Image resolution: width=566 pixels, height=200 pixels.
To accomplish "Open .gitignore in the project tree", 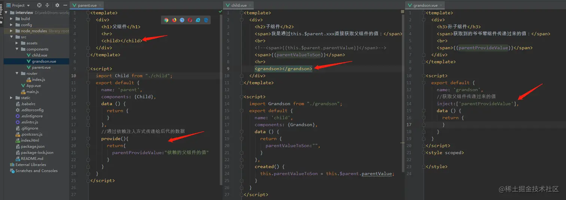I will tap(29, 128).
